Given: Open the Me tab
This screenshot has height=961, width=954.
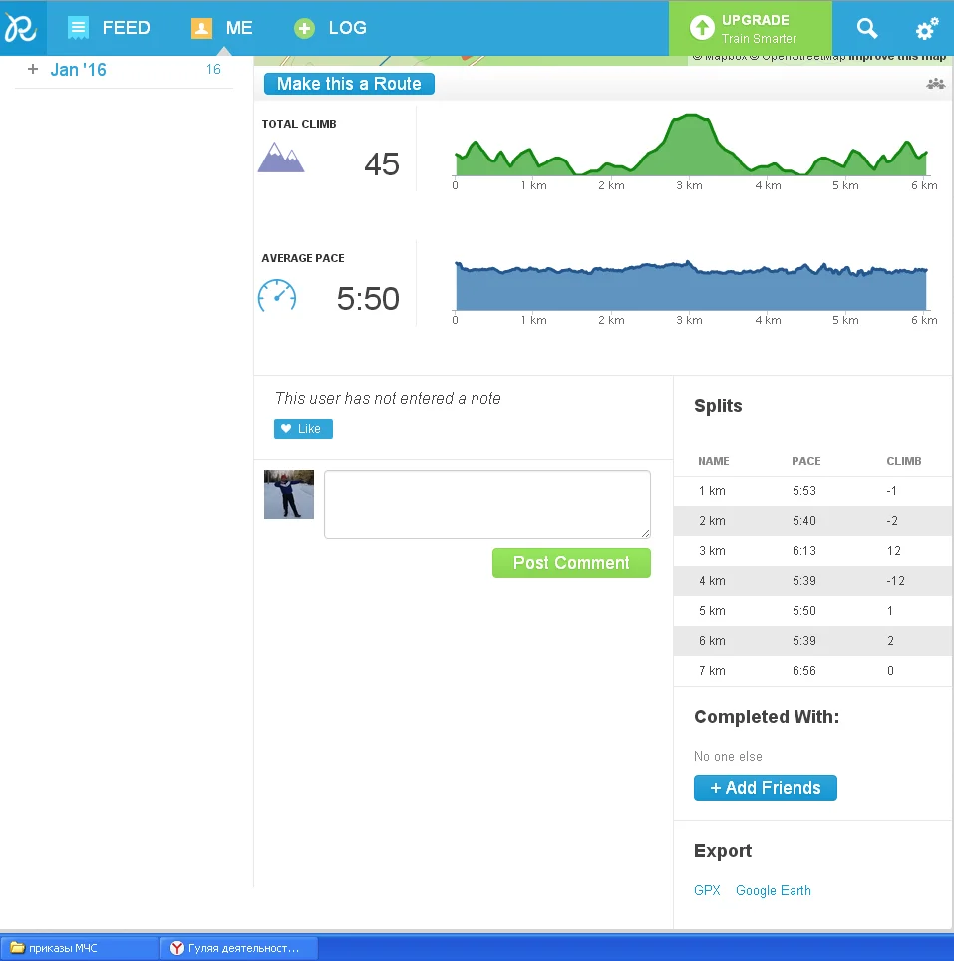Looking at the screenshot, I should click(222, 28).
